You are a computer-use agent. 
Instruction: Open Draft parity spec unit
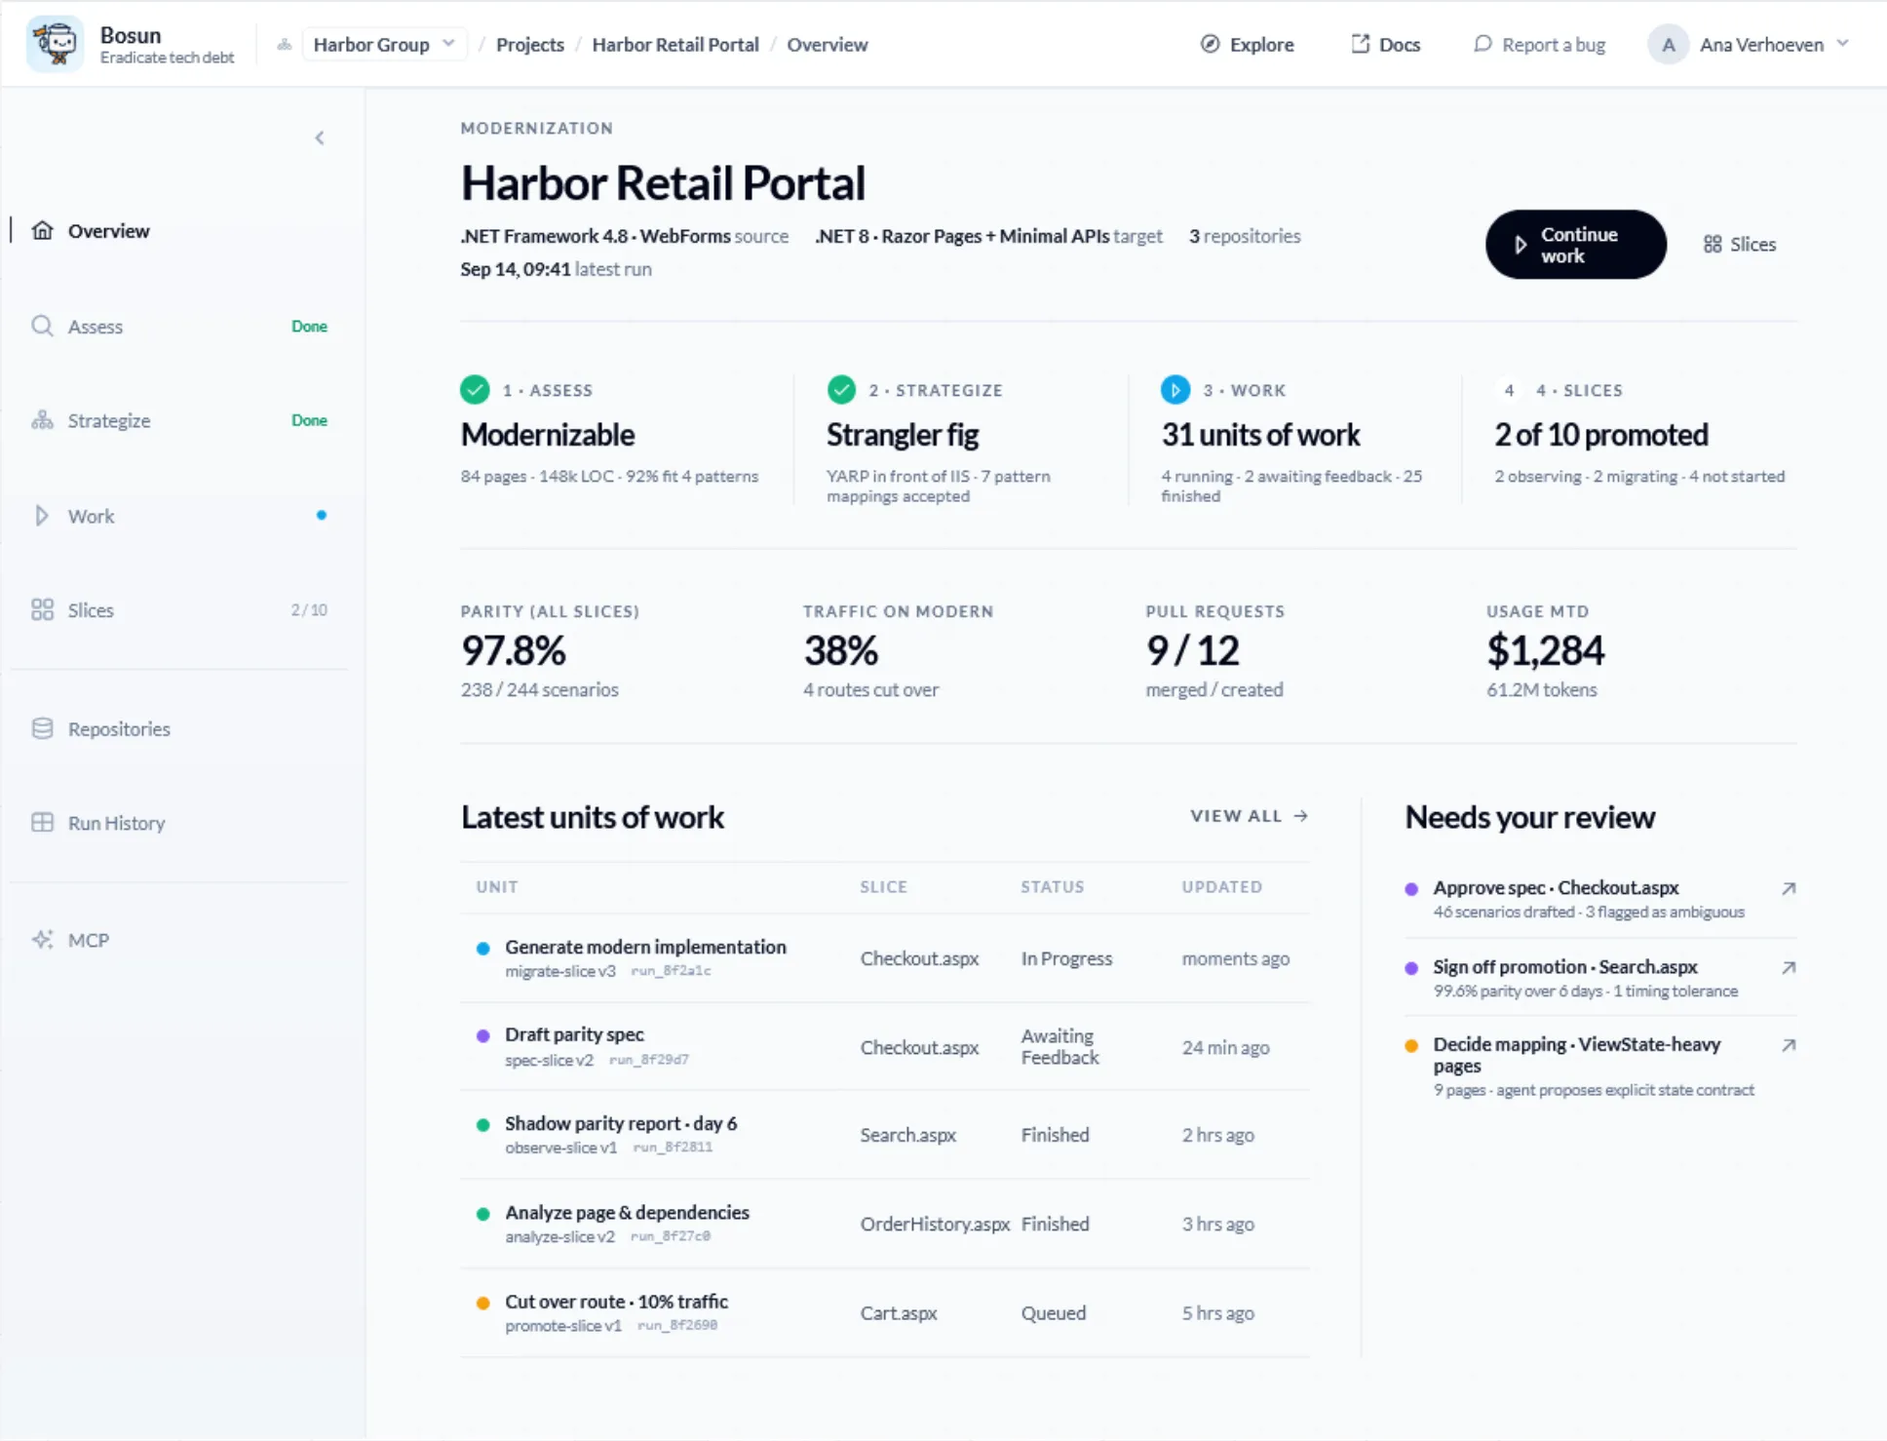point(885,1046)
